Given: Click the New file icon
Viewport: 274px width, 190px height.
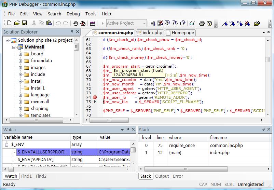Looking at the screenshot, I should coord(9,23).
